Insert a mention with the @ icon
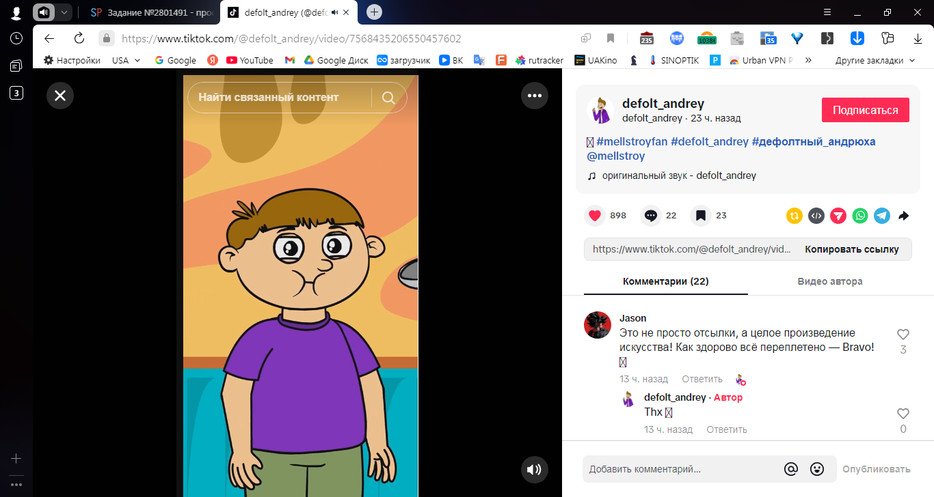Viewport: 934px width, 497px height. click(791, 469)
